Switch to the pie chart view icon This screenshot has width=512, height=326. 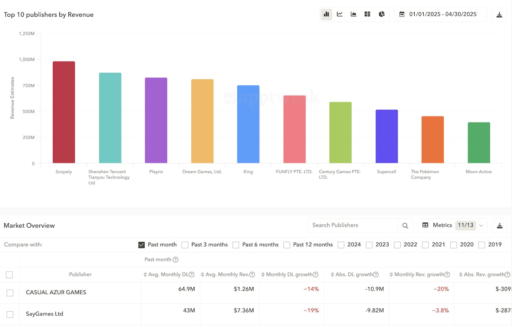pos(381,14)
